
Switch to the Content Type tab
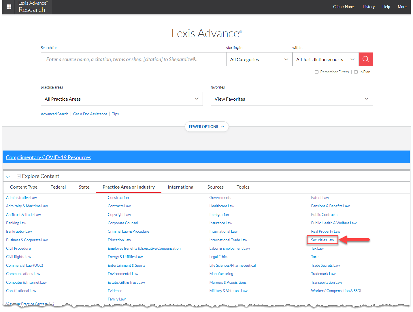click(x=24, y=187)
